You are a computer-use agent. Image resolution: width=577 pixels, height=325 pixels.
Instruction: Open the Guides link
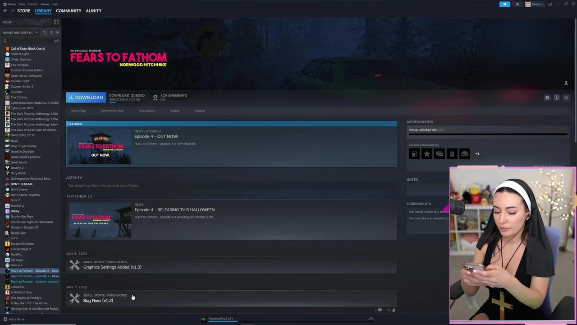174,111
